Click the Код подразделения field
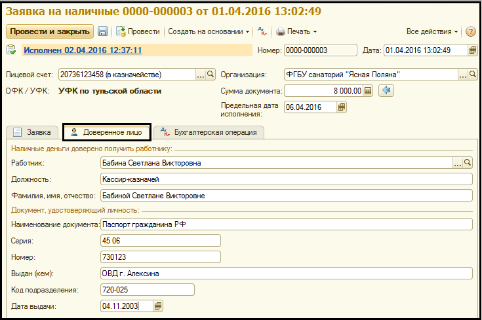The height and width of the screenshot is (320, 482). 148,290
